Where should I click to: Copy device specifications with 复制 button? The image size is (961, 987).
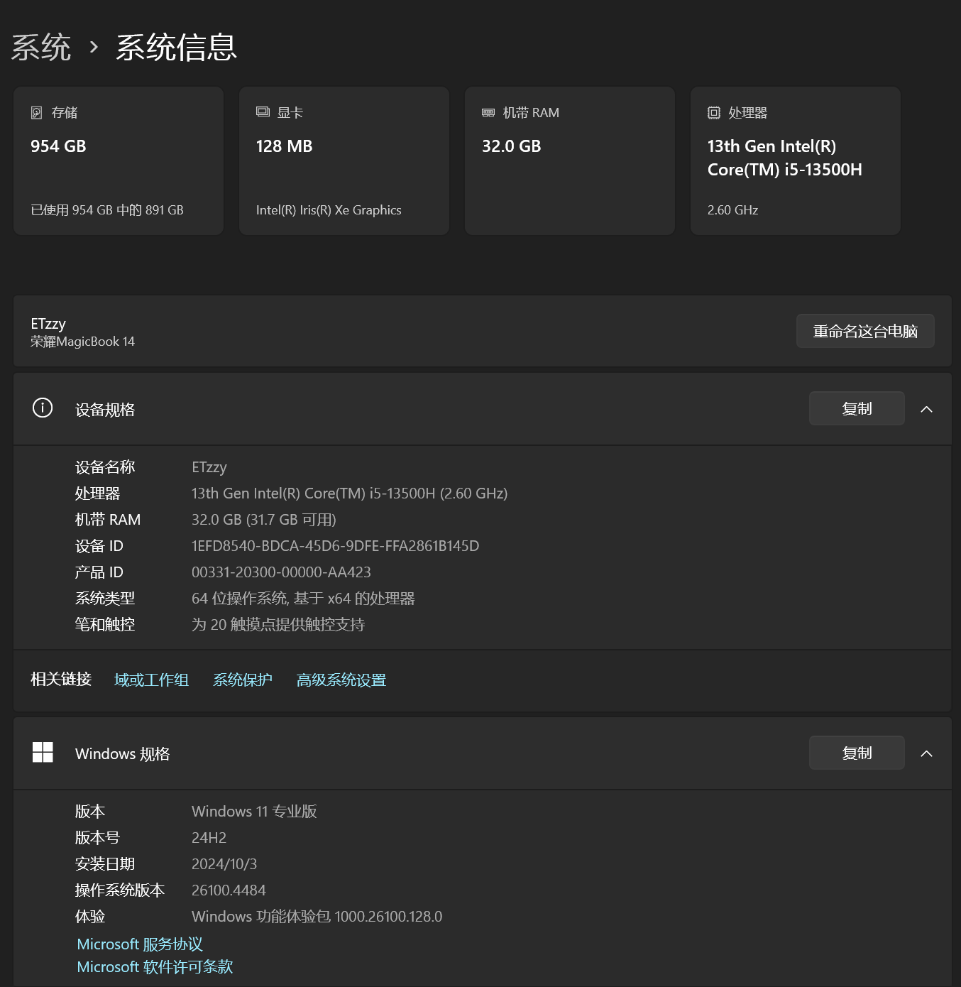coord(857,408)
